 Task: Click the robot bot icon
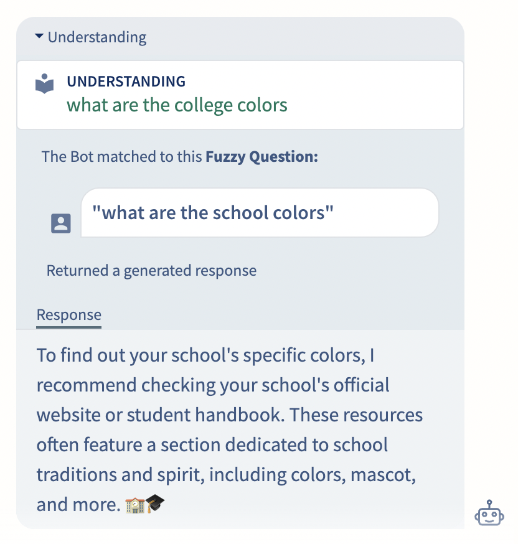(489, 514)
